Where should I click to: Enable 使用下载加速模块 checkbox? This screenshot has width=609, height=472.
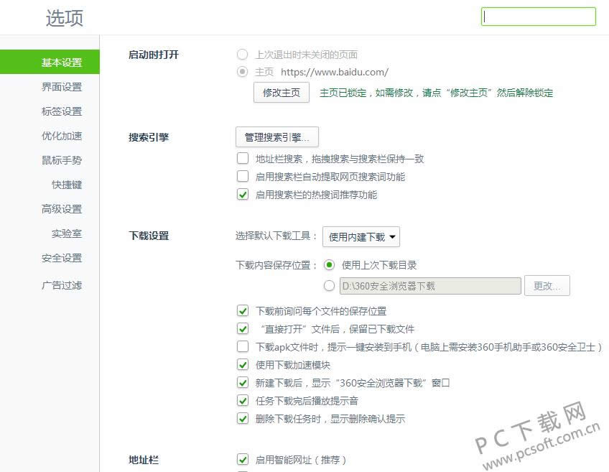[243, 365]
